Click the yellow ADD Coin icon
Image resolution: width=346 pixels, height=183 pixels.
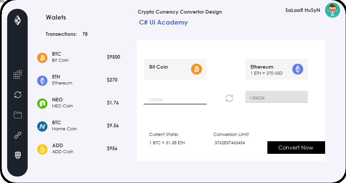42,149
